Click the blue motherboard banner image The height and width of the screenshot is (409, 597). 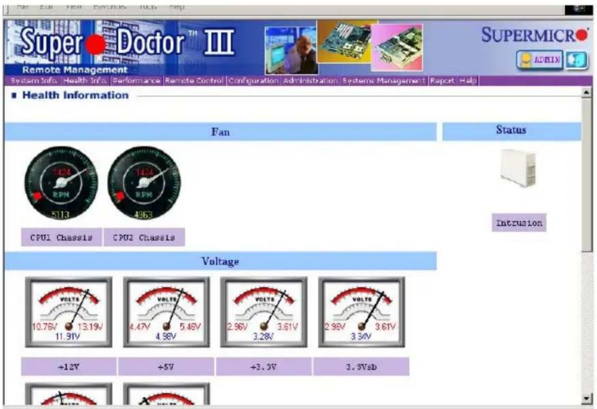click(x=345, y=41)
